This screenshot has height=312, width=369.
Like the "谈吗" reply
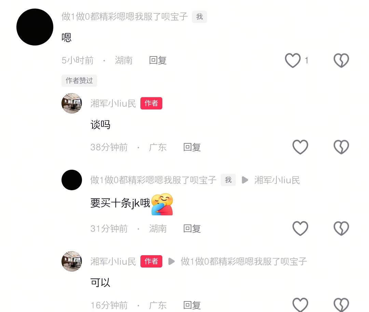pos(300,147)
